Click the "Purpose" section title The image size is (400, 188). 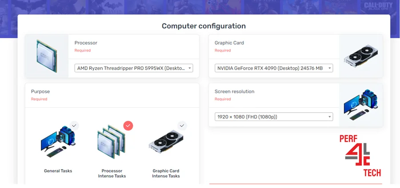tap(40, 92)
